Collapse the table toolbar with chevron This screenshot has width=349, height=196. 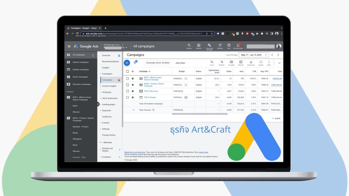(279, 63)
